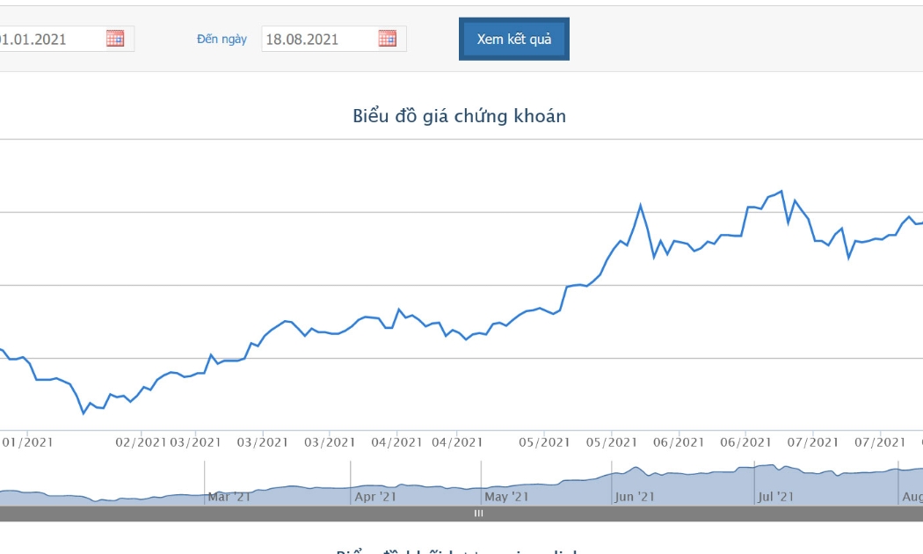Select Apr '21 in the range navigator

[375, 496]
